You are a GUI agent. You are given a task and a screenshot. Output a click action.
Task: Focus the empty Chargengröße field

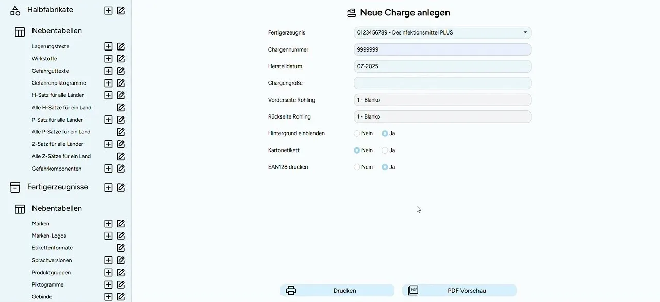click(x=442, y=83)
